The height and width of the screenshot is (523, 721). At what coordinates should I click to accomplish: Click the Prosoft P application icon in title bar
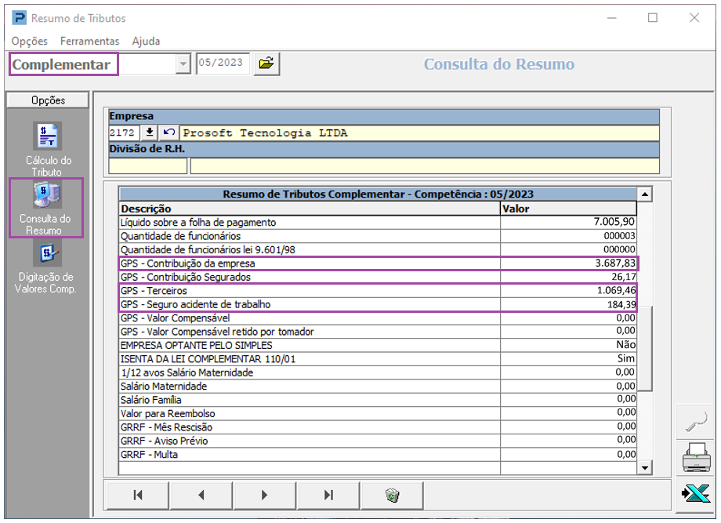click(x=20, y=18)
